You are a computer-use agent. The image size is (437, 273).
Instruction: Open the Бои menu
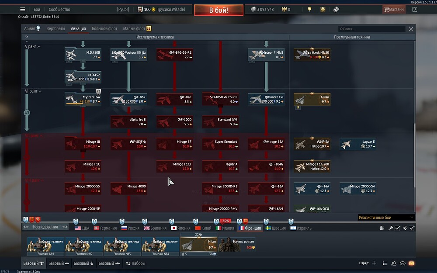pyautogui.click(x=37, y=10)
